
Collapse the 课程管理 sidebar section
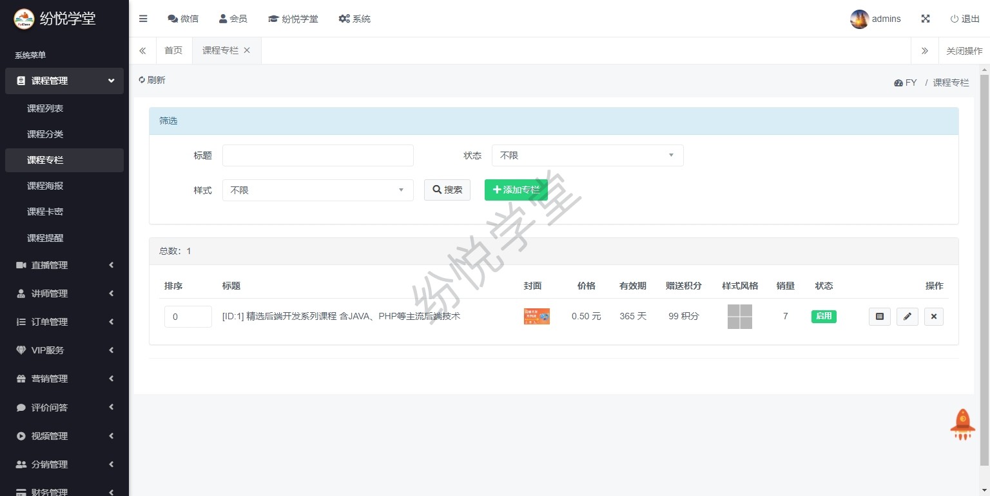[x=64, y=81]
